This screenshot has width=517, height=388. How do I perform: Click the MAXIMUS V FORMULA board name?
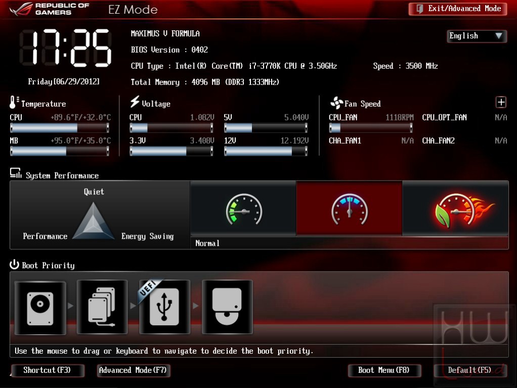[x=165, y=33]
